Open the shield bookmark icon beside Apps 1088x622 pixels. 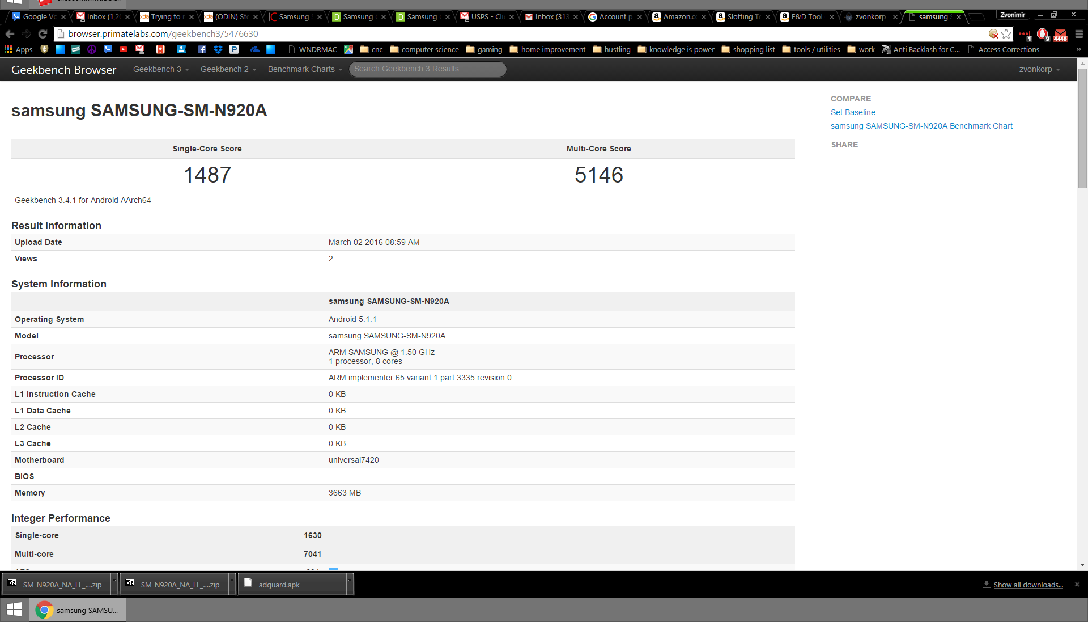[x=44, y=50]
